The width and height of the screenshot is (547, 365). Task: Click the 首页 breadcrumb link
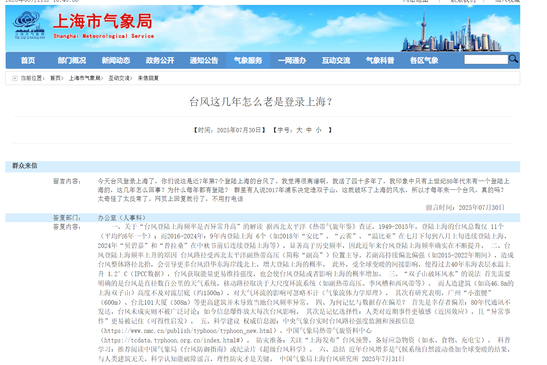coord(55,78)
